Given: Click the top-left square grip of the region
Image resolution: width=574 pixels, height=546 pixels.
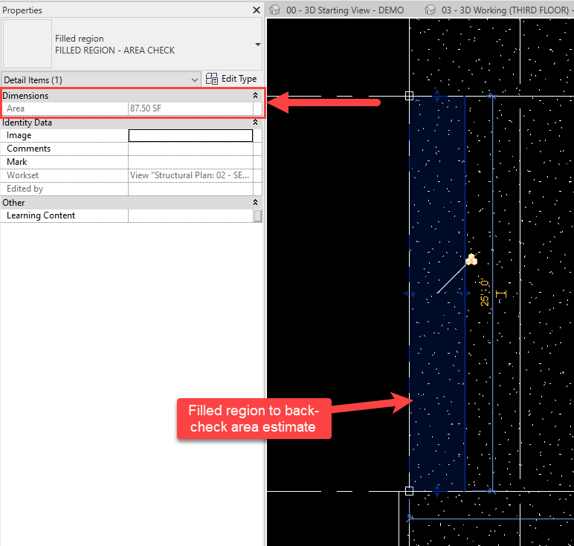Looking at the screenshot, I should click(409, 96).
